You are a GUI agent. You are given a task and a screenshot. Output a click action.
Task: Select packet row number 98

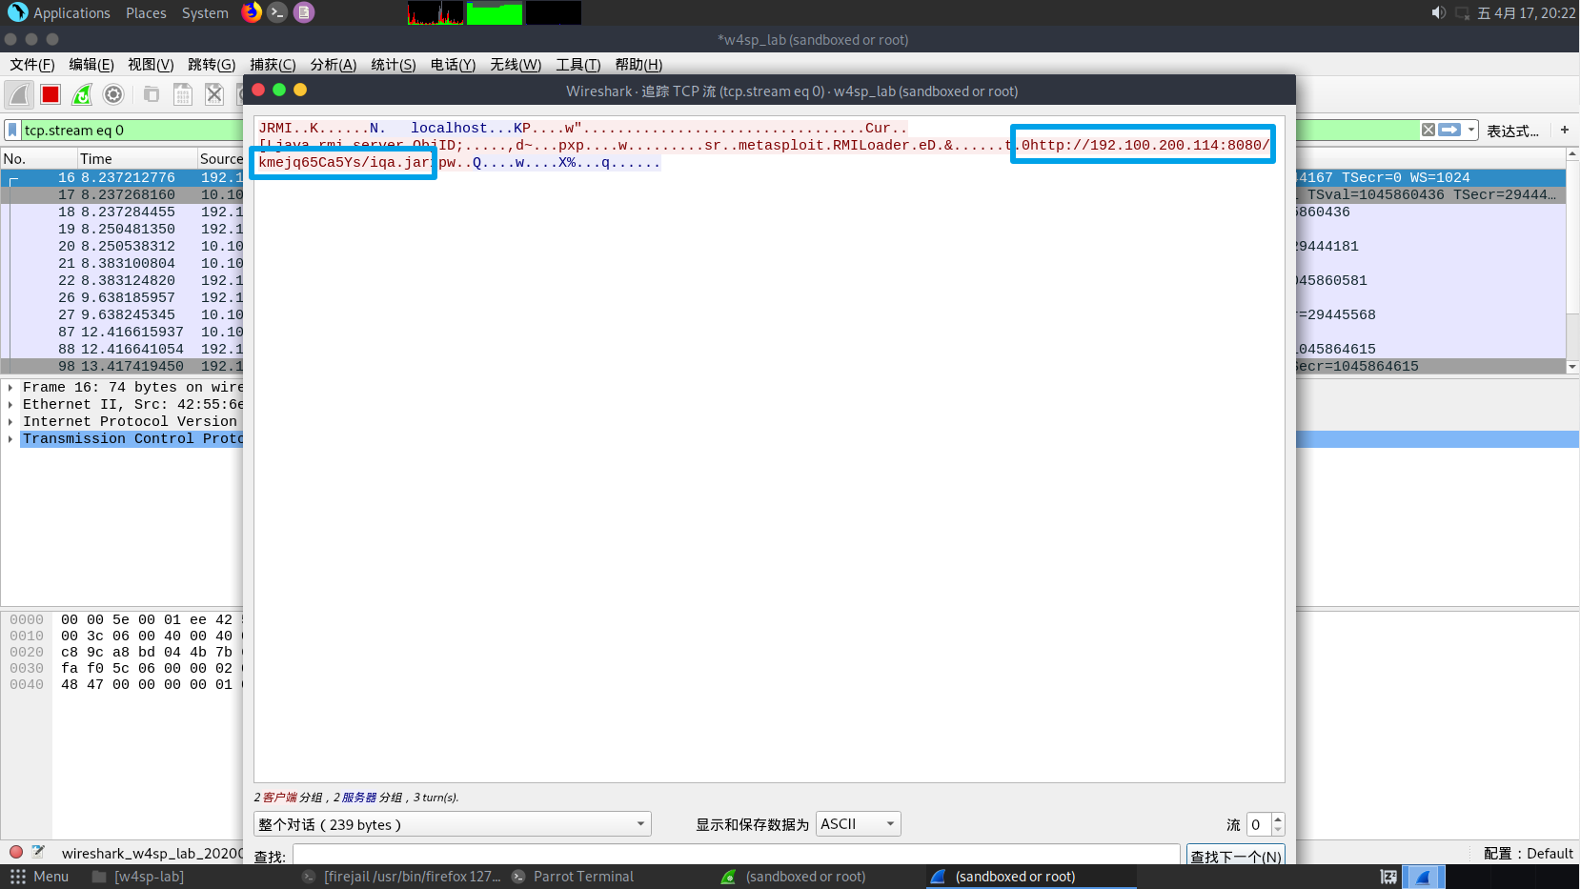[x=122, y=366]
